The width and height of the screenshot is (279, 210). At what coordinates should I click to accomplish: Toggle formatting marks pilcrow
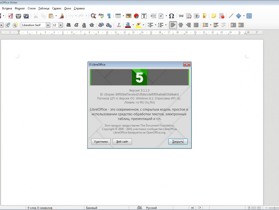(109, 16)
